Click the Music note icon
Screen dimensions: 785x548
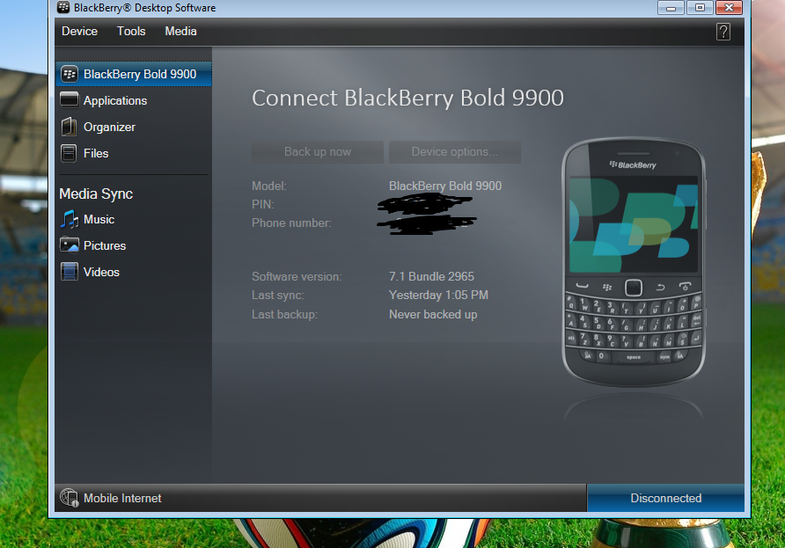pyautogui.click(x=69, y=219)
